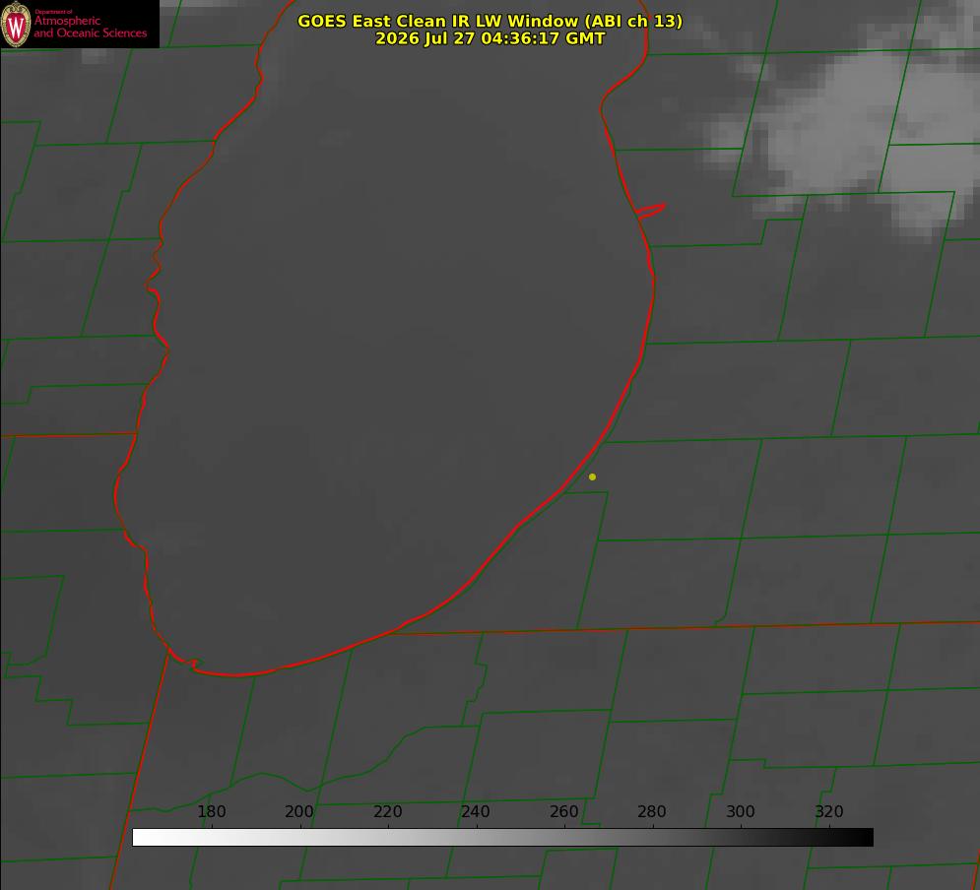The width and height of the screenshot is (980, 890).
Task: Click the 180 colorbar label
Action: [211, 811]
